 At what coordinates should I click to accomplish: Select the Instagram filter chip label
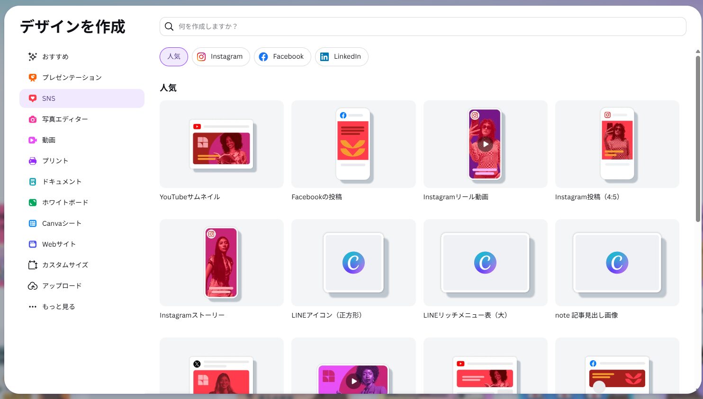click(226, 56)
